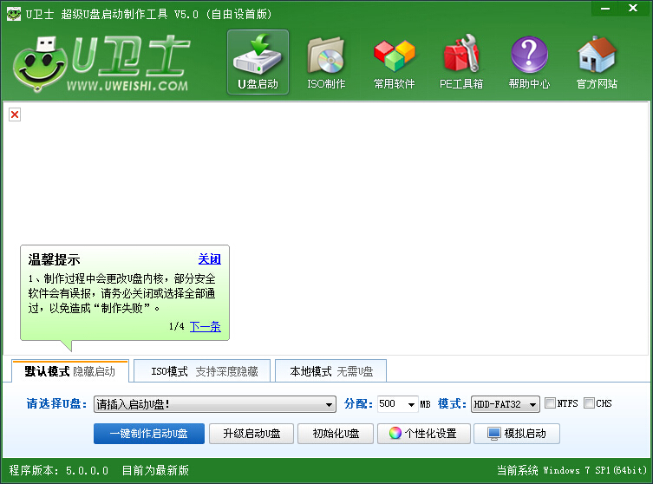Minimize the U卫士 window
This screenshot has width=653, height=484.
point(605,9)
